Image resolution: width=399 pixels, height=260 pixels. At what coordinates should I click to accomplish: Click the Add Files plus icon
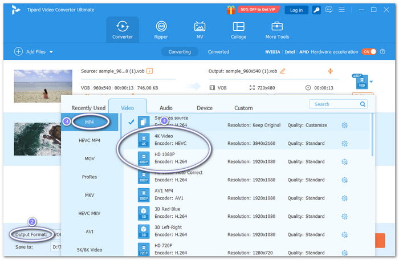coord(18,51)
